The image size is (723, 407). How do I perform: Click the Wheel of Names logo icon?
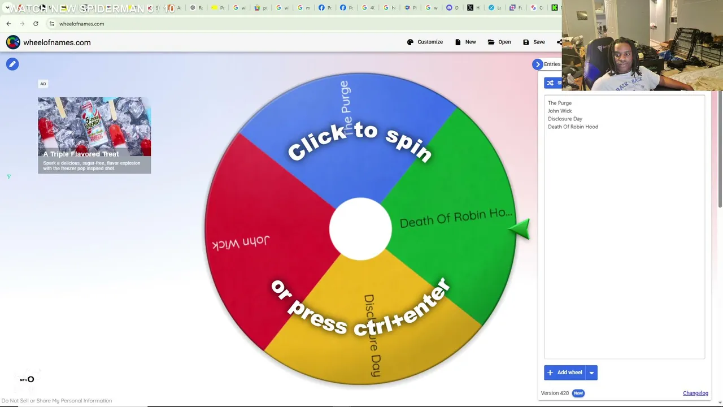(13, 42)
